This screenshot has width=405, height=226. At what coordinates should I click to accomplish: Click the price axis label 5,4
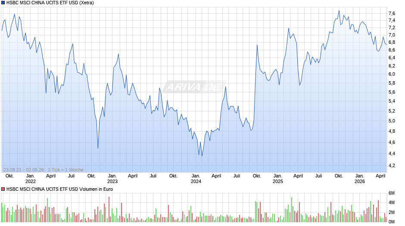click(x=392, y=101)
